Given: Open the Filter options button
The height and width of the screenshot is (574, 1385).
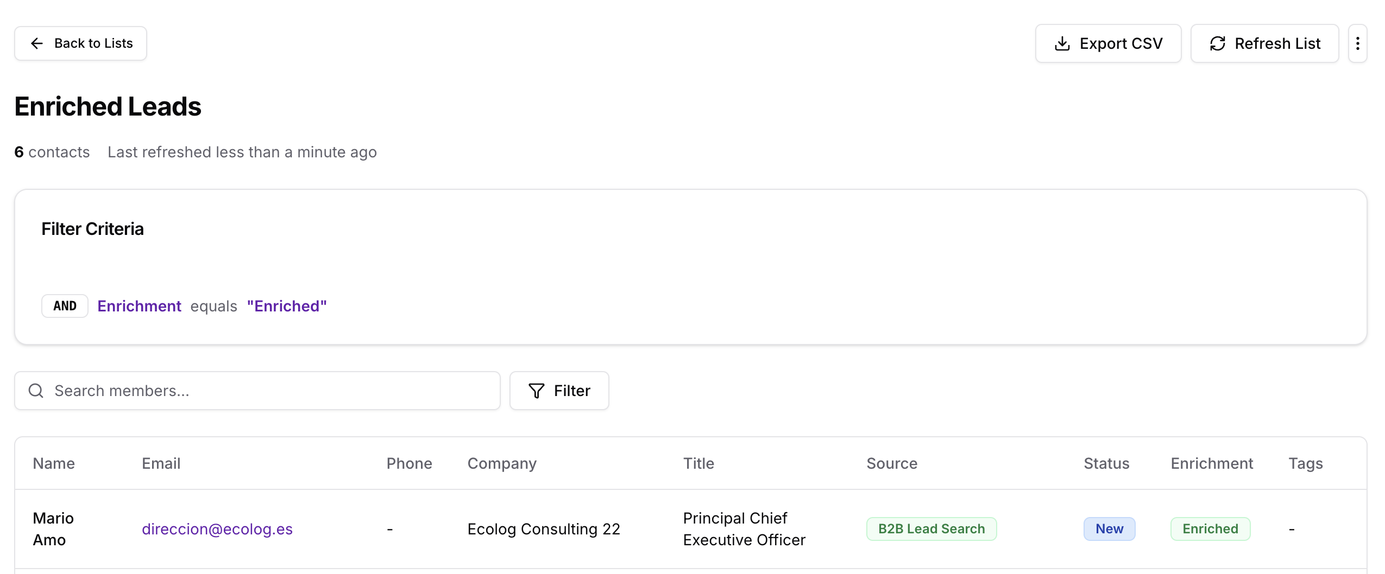Looking at the screenshot, I should [x=559, y=391].
